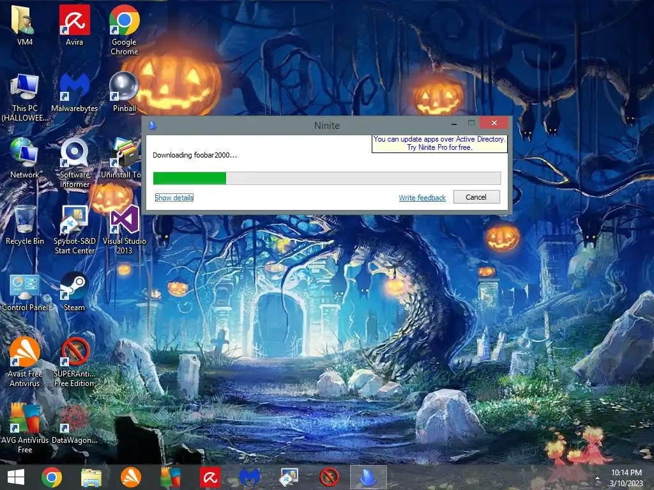Image resolution: width=654 pixels, height=490 pixels.
Task: Minimize the Ninite window
Action: coord(454,124)
